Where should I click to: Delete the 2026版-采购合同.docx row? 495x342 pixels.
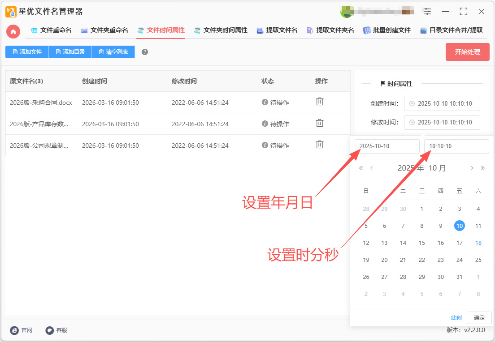coord(320,102)
